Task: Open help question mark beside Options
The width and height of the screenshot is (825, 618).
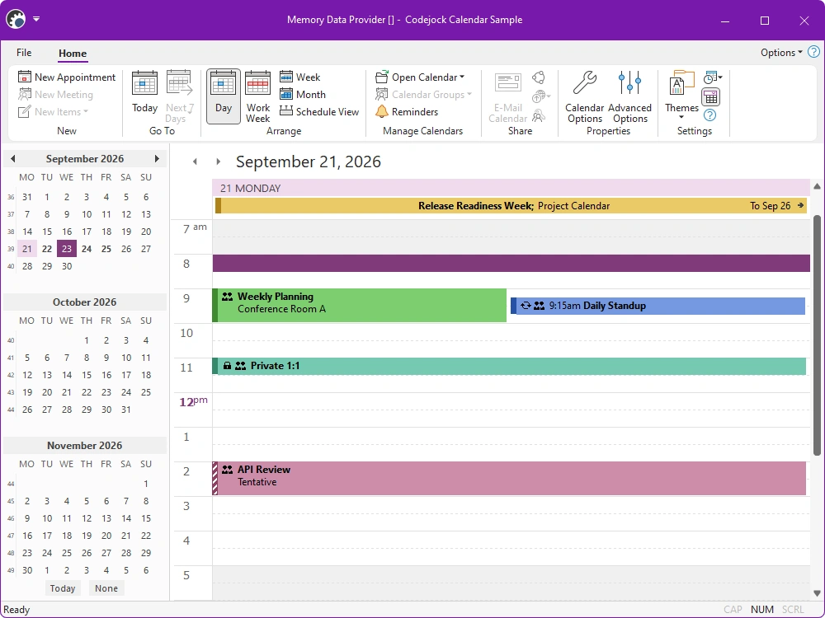Action: tap(813, 52)
